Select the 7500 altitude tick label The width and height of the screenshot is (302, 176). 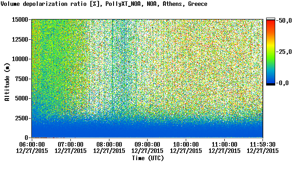point(22,79)
